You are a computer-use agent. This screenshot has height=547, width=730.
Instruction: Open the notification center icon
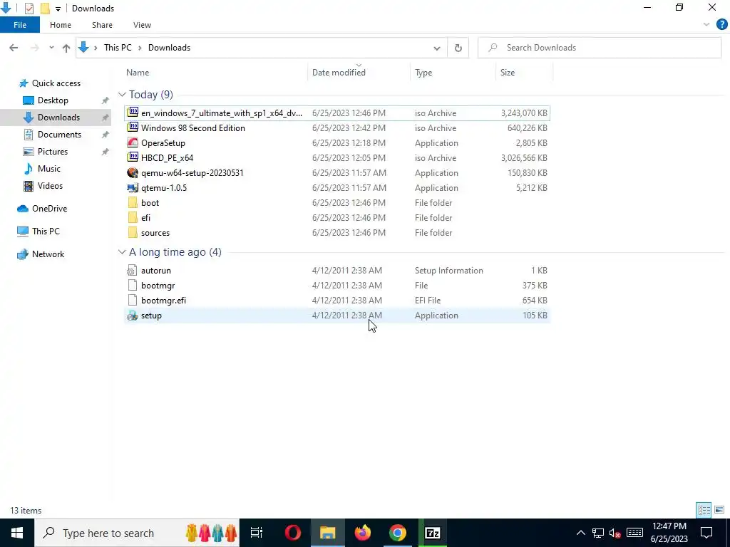click(x=706, y=533)
